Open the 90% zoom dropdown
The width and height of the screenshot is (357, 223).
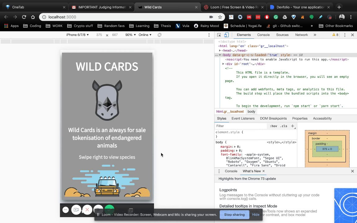(130, 35)
